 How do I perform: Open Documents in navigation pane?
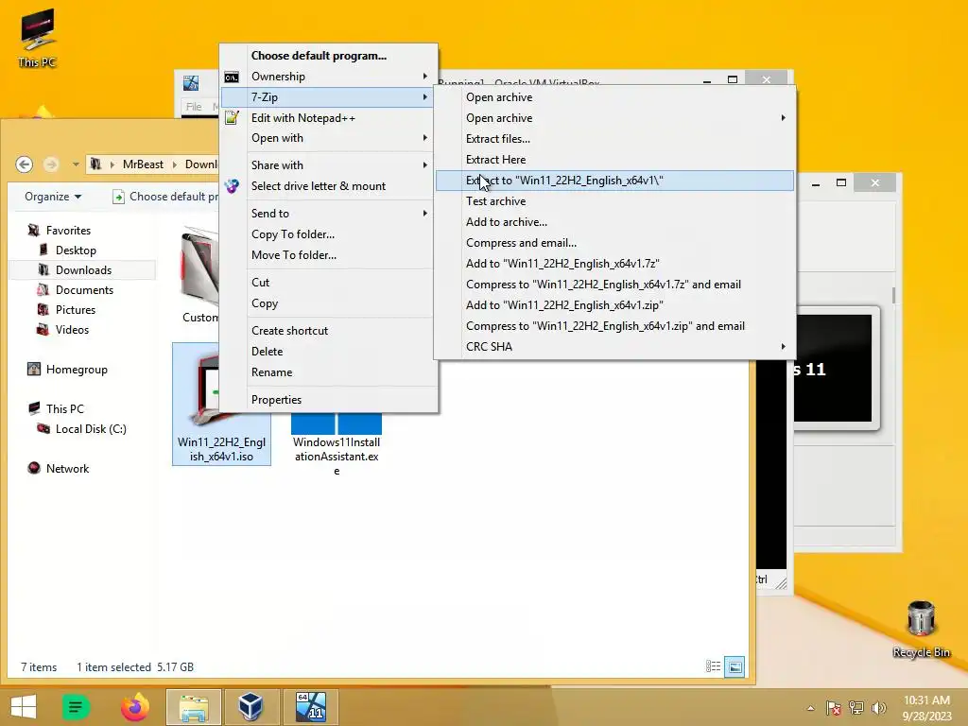[x=84, y=289]
